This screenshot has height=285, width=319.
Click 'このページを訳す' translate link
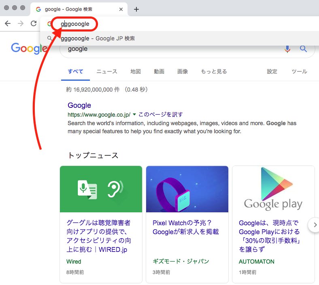[161, 114]
